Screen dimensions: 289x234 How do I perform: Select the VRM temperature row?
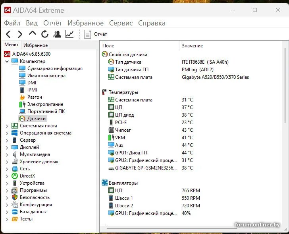120,138
